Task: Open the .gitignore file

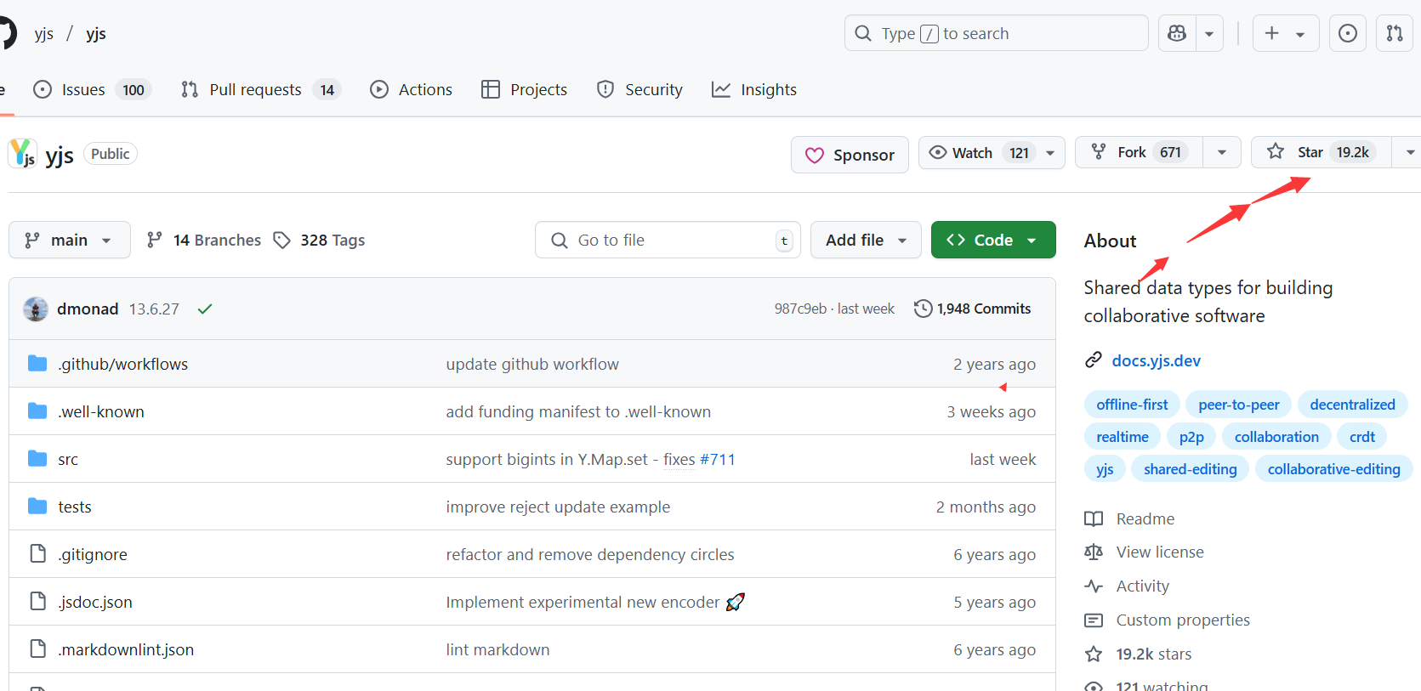Action: (93, 554)
